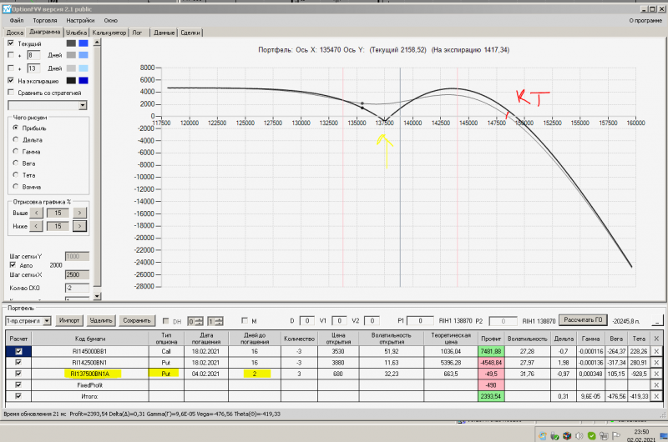Click the Рассчитать ГО button
The image size is (668, 442).
(583, 320)
